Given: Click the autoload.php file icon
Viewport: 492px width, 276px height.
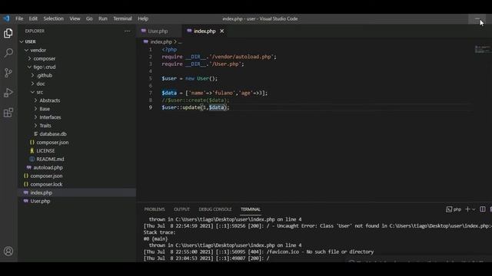Looking at the screenshot, I should pyautogui.click(x=29, y=167).
